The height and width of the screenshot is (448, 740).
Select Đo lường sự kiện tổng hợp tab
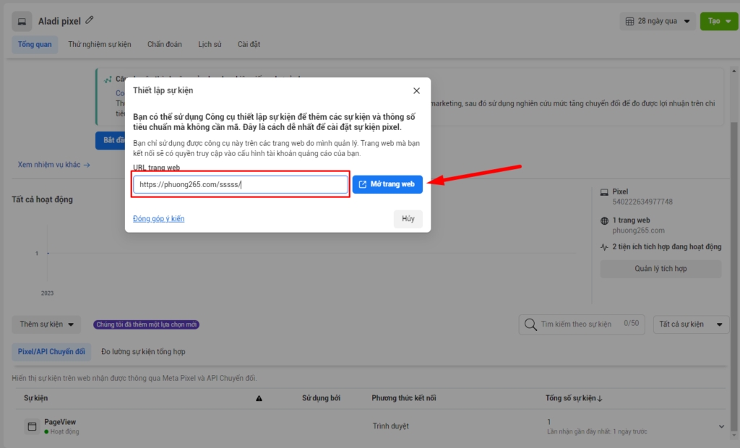click(143, 352)
